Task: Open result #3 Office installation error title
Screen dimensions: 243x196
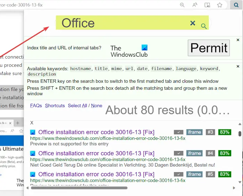Action: tap(96, 132)
